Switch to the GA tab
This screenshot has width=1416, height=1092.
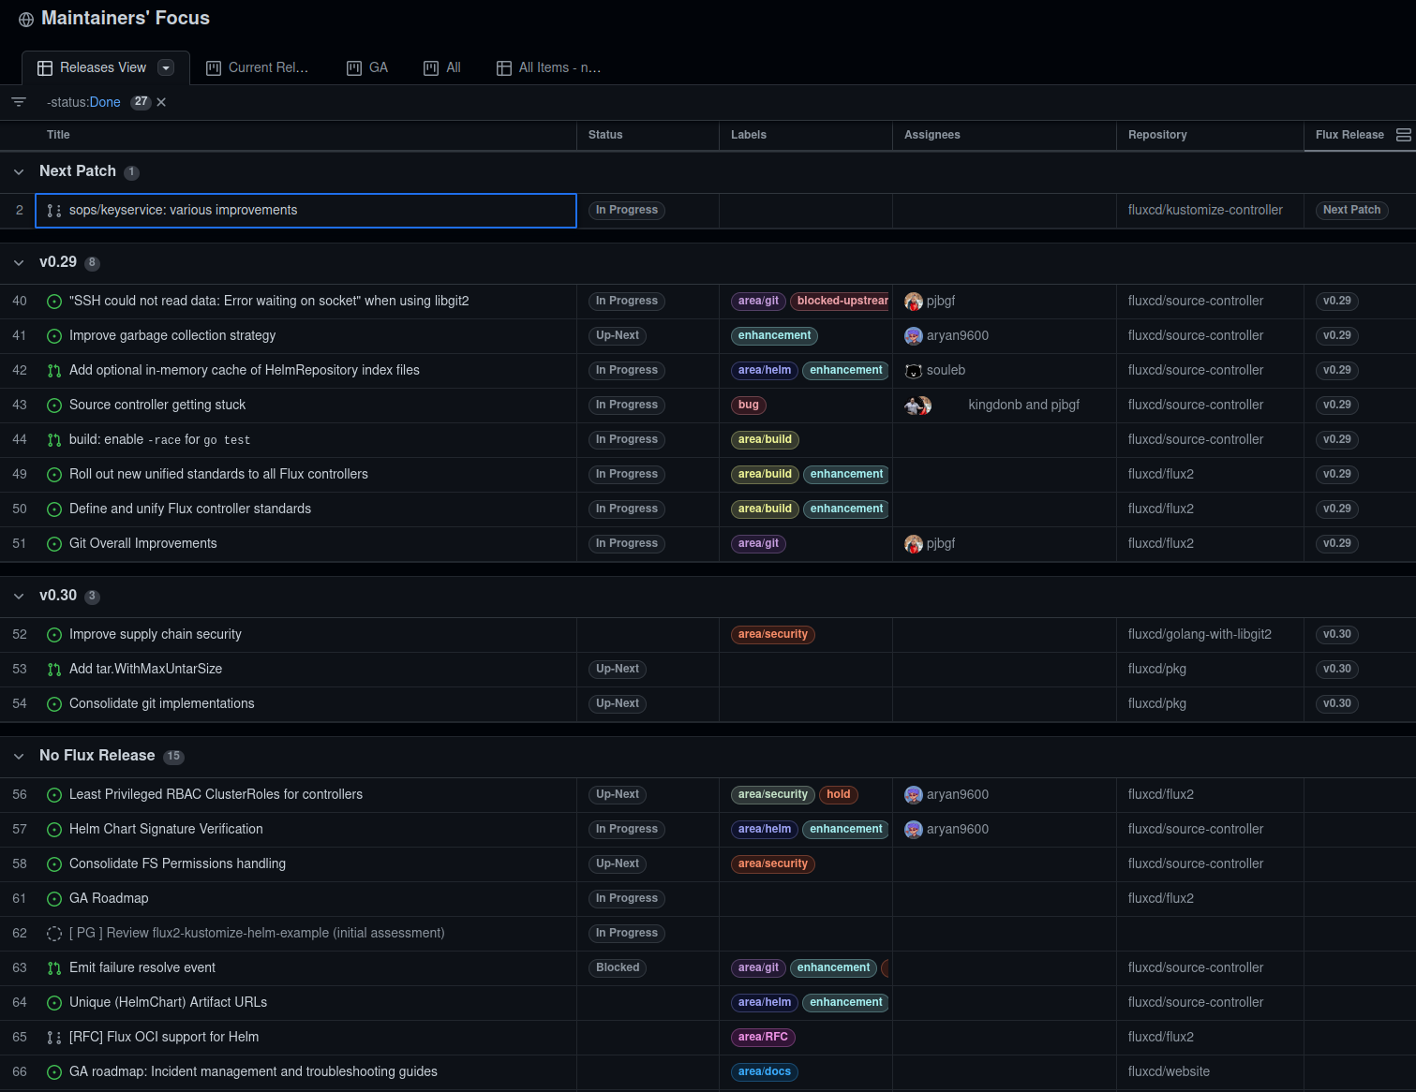click(x=367, y=66)
